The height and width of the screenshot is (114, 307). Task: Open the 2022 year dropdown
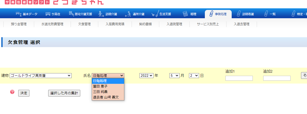[146, 75]
